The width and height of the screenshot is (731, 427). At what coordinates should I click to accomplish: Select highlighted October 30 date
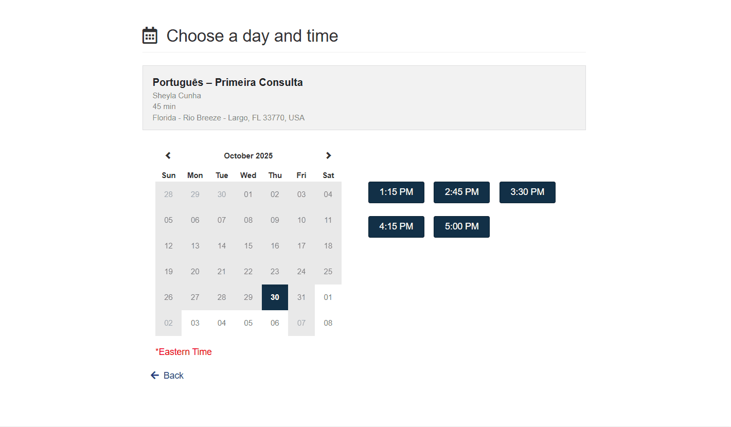click(275, 297)
